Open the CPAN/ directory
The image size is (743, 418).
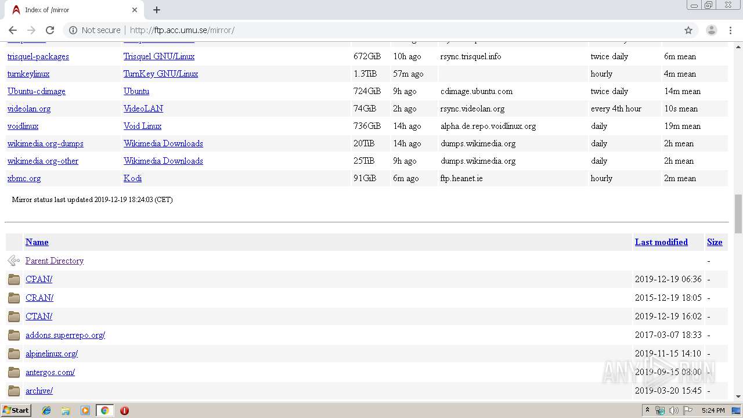39,279
